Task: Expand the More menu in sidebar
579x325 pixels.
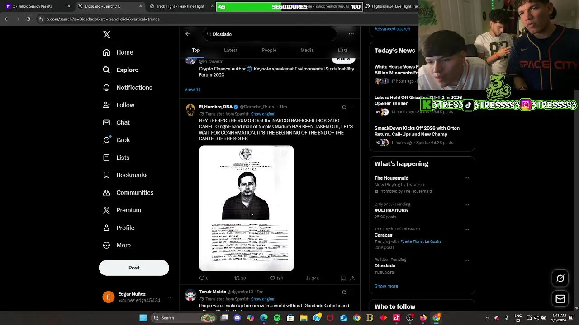Action: click(117, 245)
